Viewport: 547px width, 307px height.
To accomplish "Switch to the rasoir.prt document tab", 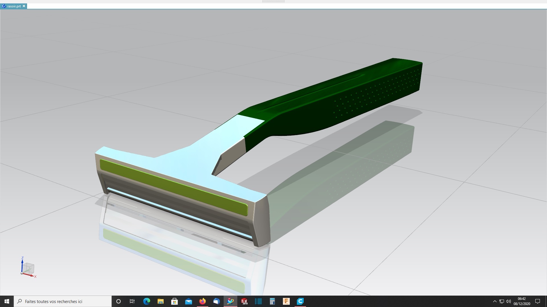I will [x=14, y=6].
